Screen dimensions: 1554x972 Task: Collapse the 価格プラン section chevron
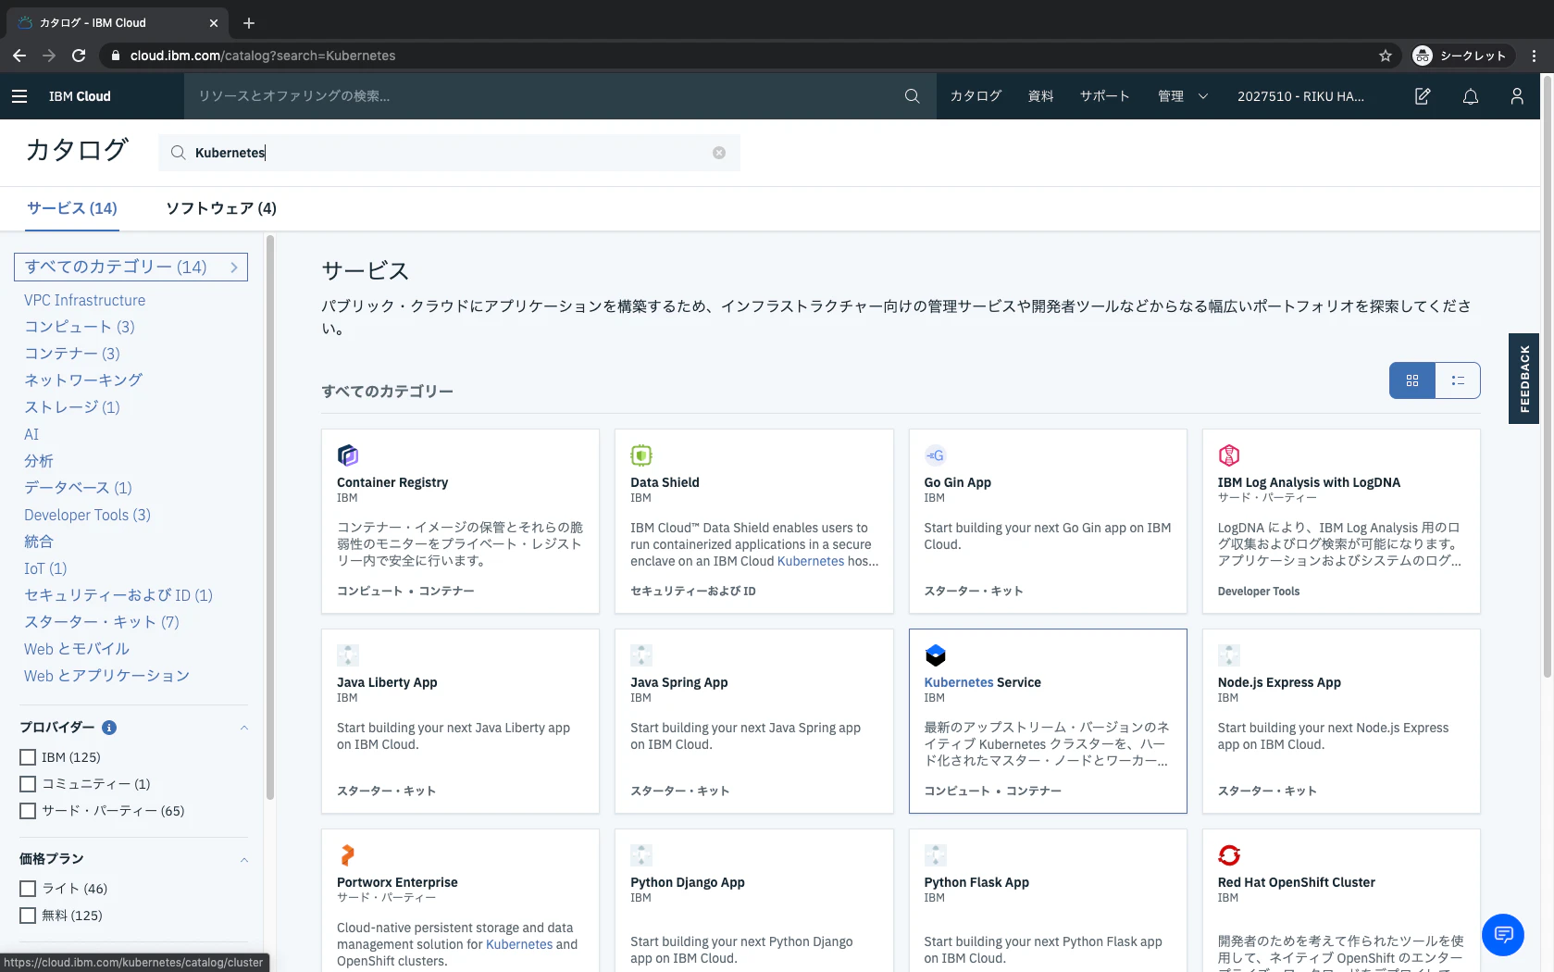[243, 859]
